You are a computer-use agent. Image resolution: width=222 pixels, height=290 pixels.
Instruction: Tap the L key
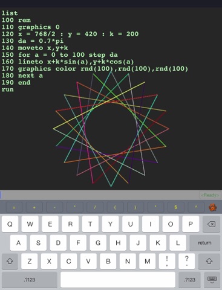tap(178, 243)
